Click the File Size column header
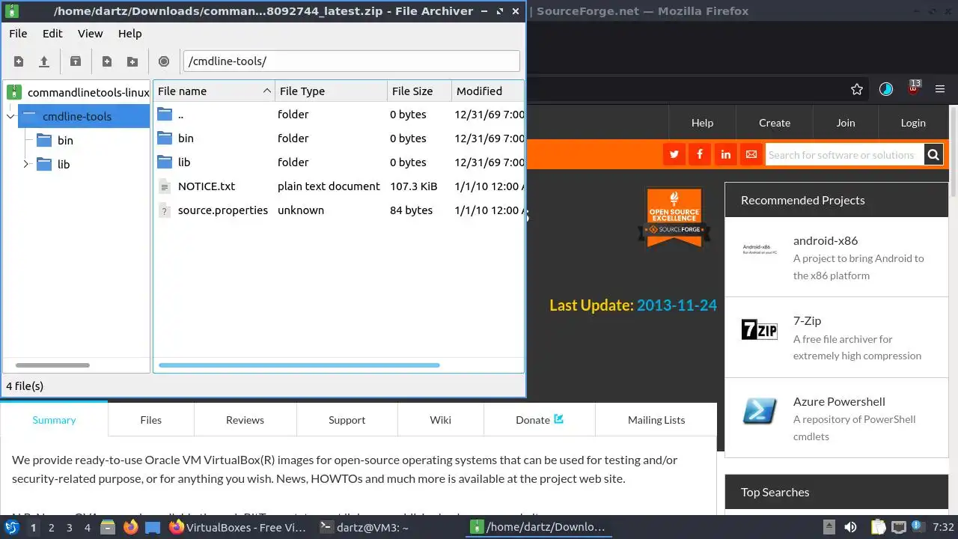The height and width of the screenshot is (539, 958). (x=419, y=91)
